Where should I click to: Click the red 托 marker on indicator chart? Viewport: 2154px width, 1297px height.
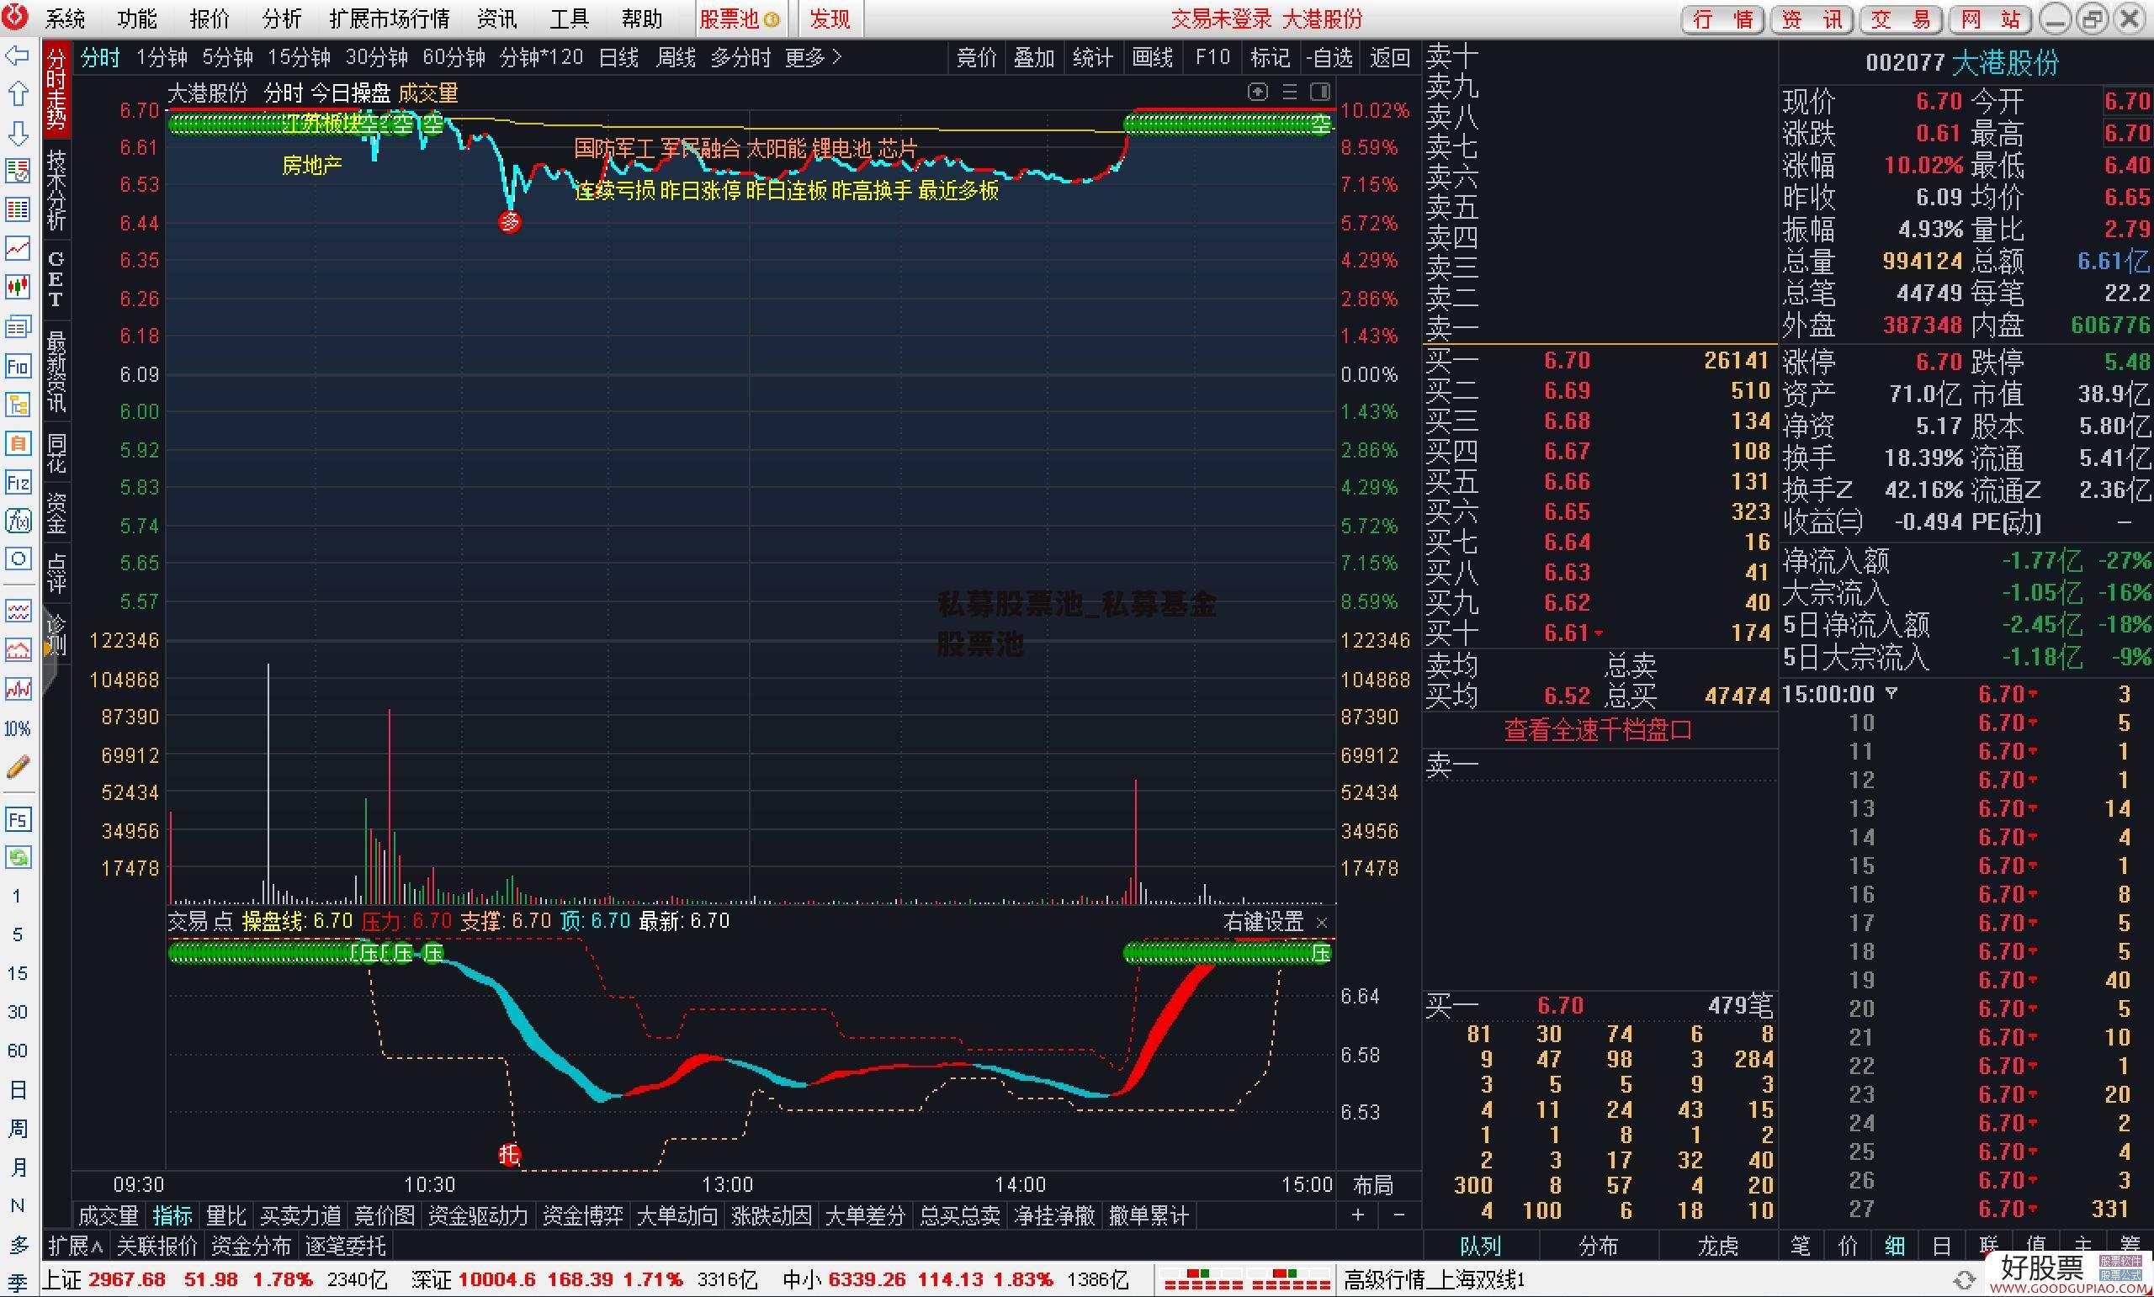click(x=510, y=1155)
